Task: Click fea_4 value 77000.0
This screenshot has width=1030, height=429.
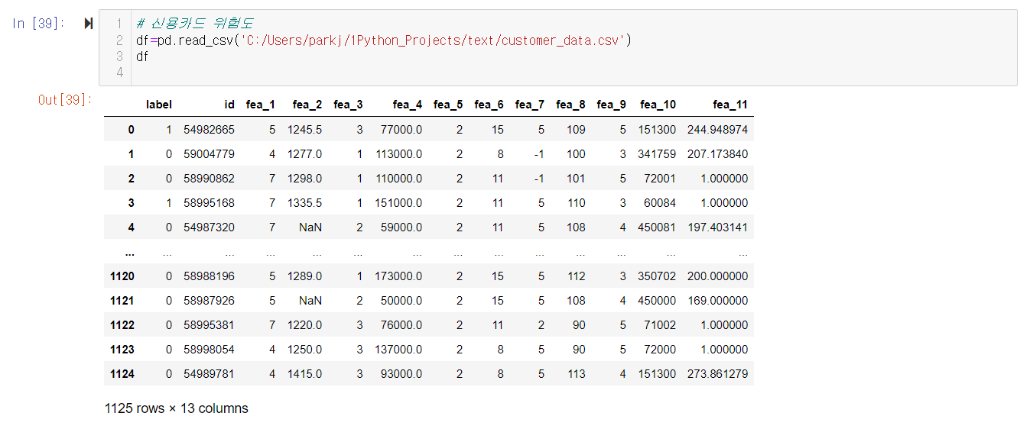Action: [x=401, y=130]
